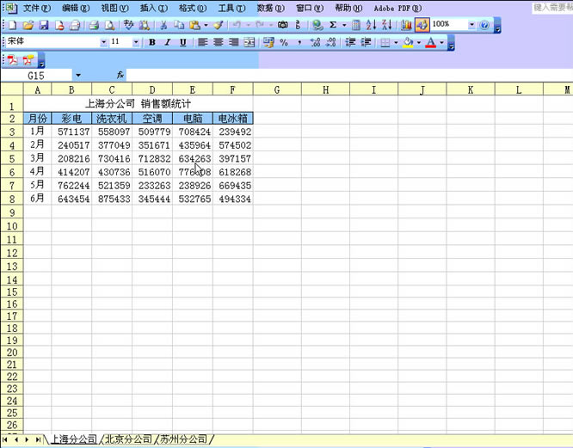Sort ascending with the A-Z icon

[371, 25]
